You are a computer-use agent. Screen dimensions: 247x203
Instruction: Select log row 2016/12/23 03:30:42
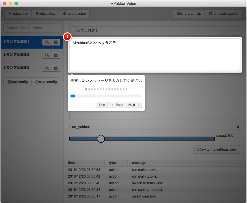click(x=155, y=176)
